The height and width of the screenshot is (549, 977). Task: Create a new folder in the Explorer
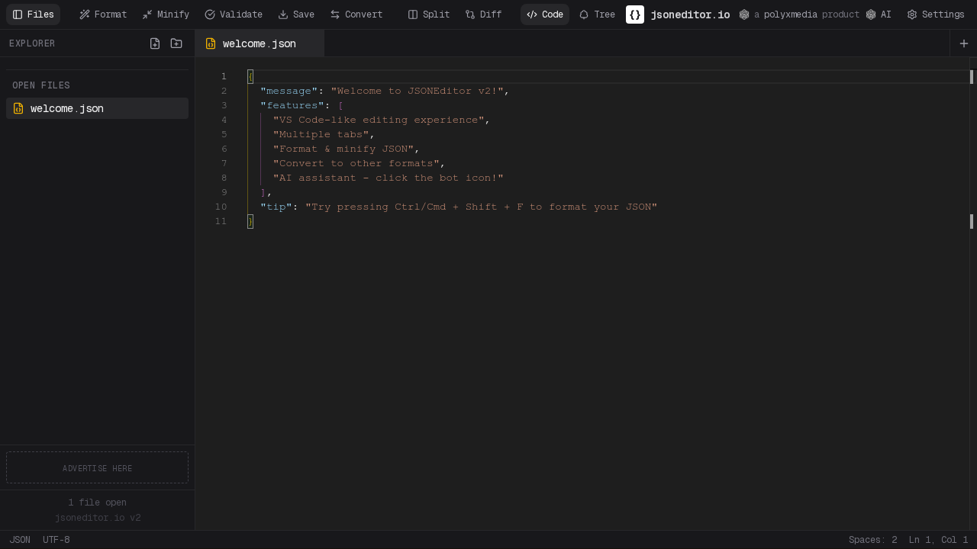tap(176, 43)
